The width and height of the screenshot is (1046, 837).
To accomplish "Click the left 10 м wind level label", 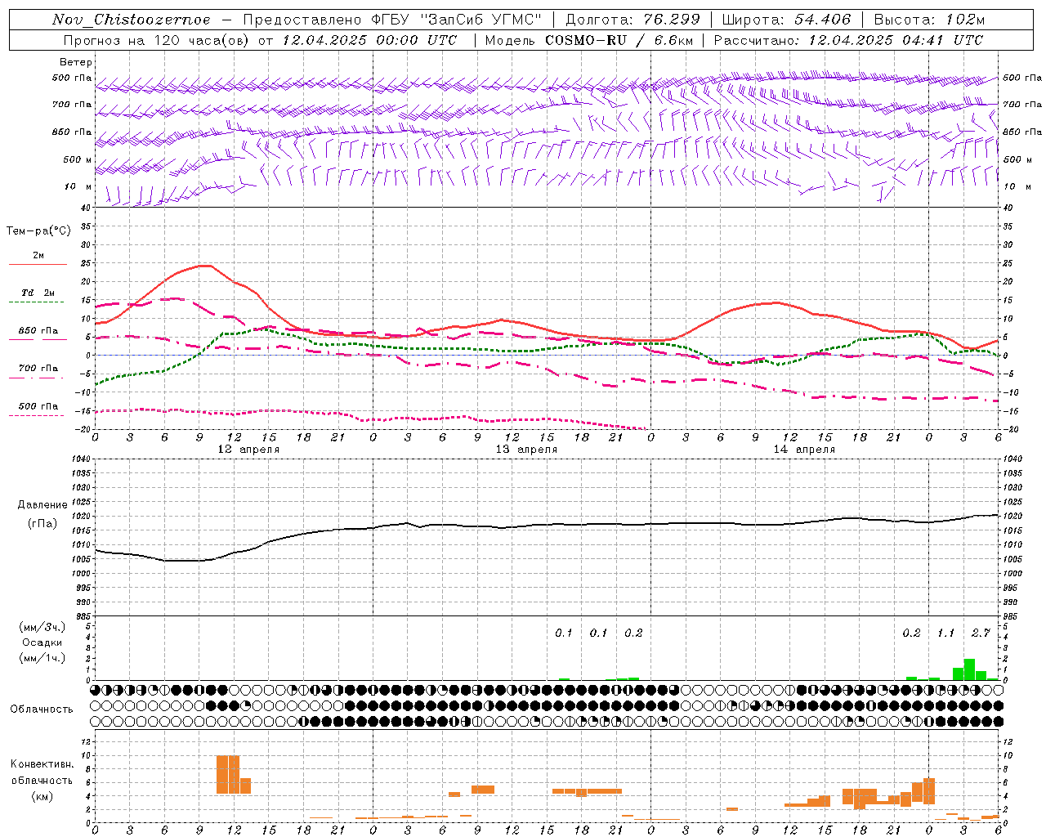I will pos(78,186).
